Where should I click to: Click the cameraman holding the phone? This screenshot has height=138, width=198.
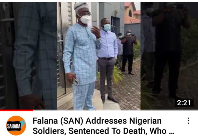coord(128,52)
